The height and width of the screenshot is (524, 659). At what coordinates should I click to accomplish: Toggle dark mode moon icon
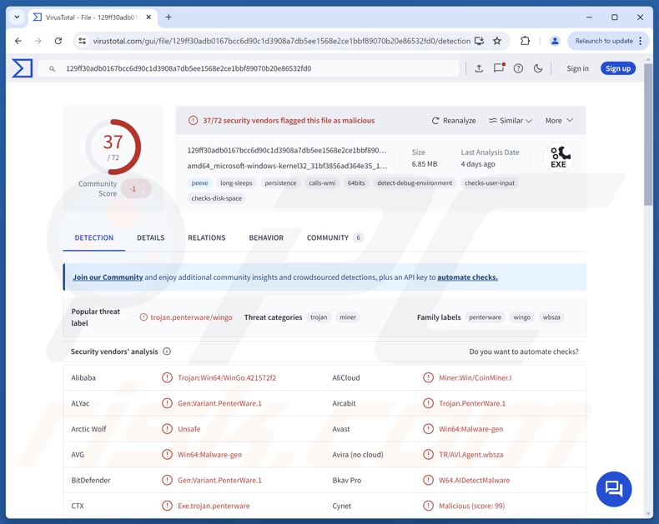click(x=538, y=68)
